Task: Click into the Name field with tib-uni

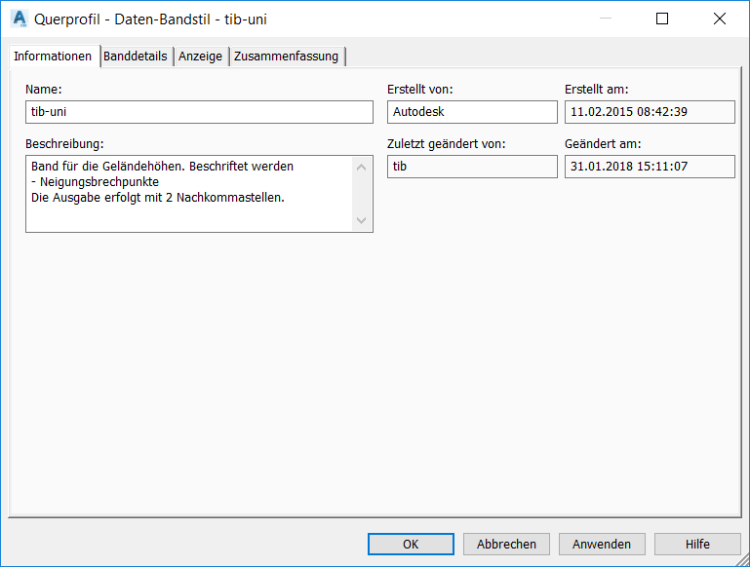Action: pos(199,112)
